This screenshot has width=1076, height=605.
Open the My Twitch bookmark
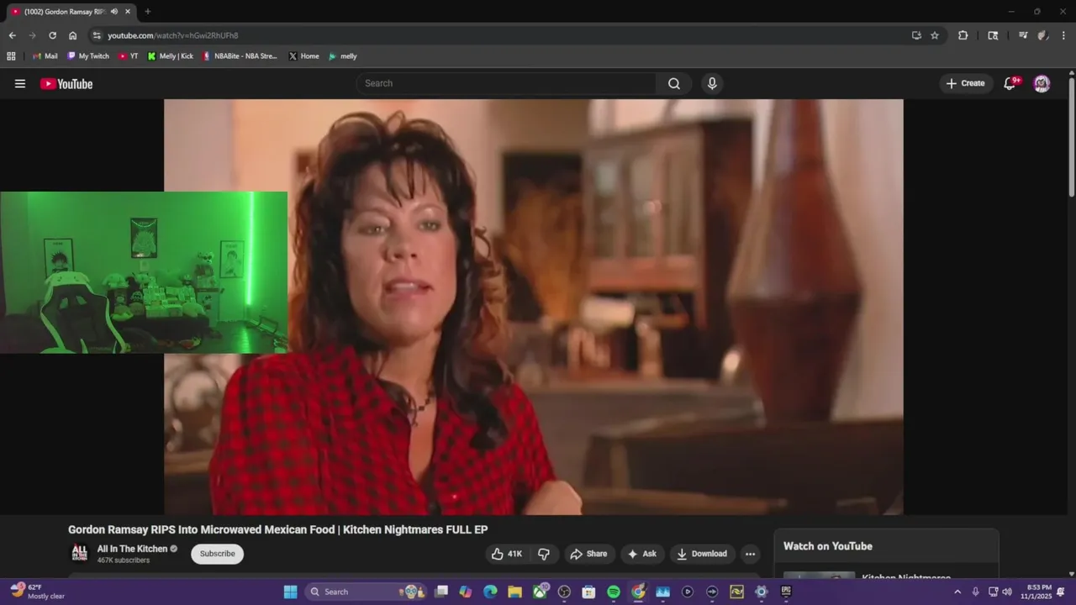pyautogui.click(x=88, y=56)
